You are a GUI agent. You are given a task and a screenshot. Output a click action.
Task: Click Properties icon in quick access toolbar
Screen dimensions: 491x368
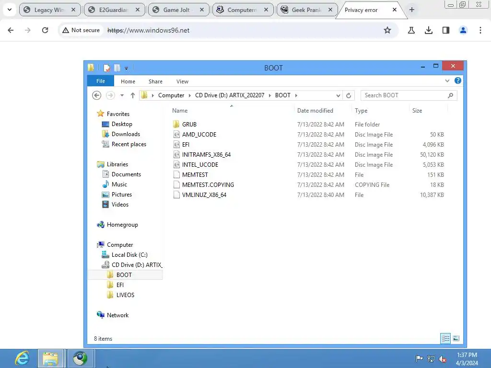click(x=107, y=68)
